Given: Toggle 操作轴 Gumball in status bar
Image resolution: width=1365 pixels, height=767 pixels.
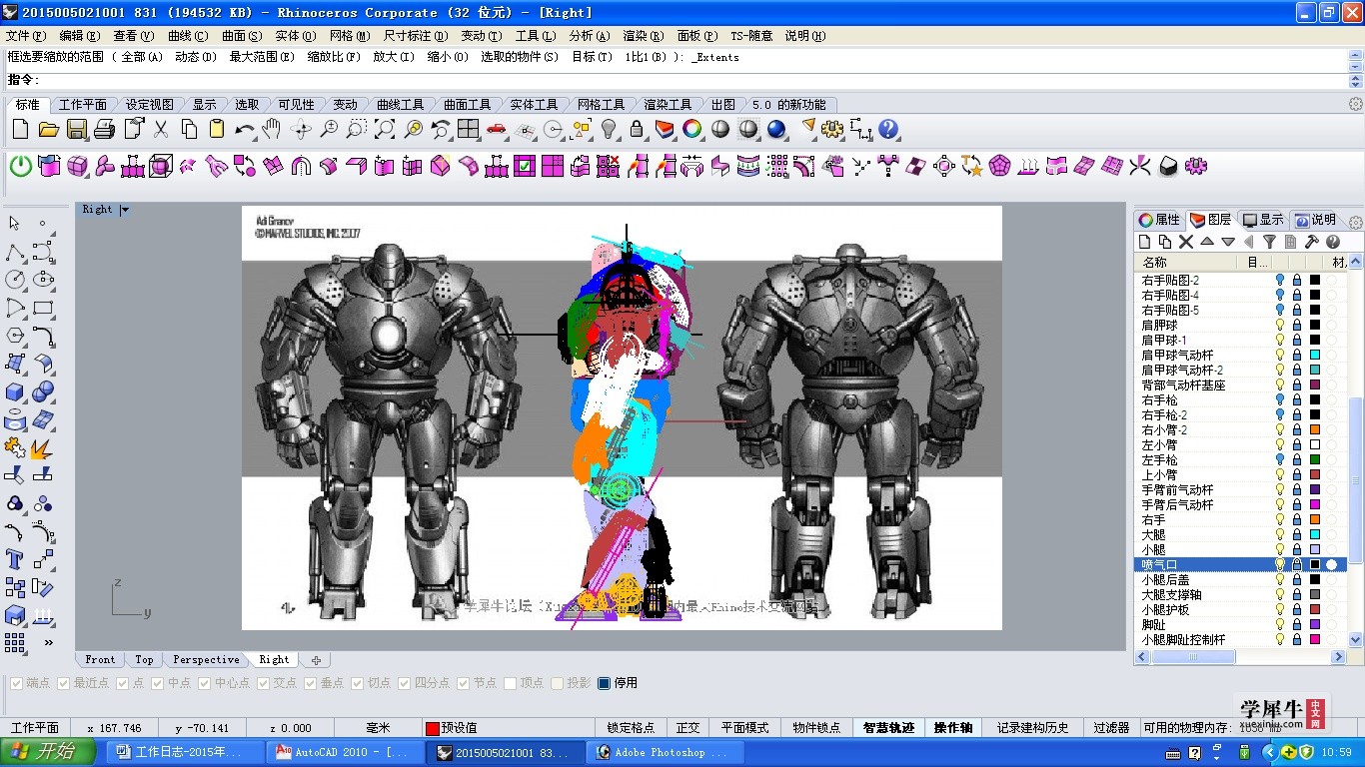Looking at the screenshot, I should pyautogui.click(x=953, y=728).
